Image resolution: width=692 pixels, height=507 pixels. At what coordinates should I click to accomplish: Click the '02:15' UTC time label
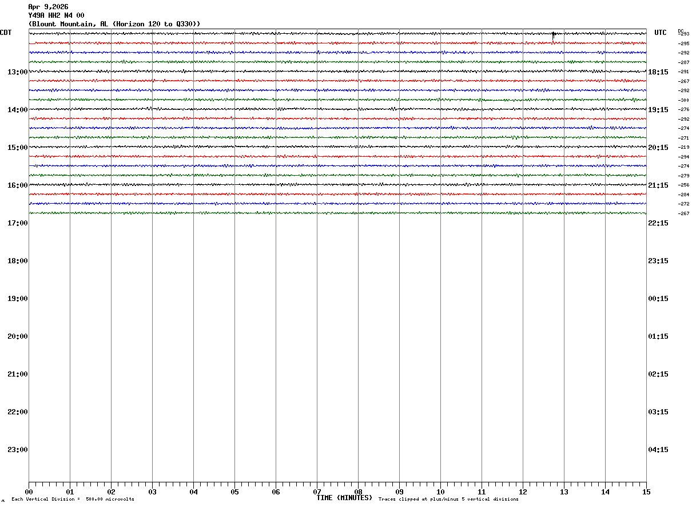point(658,374)
